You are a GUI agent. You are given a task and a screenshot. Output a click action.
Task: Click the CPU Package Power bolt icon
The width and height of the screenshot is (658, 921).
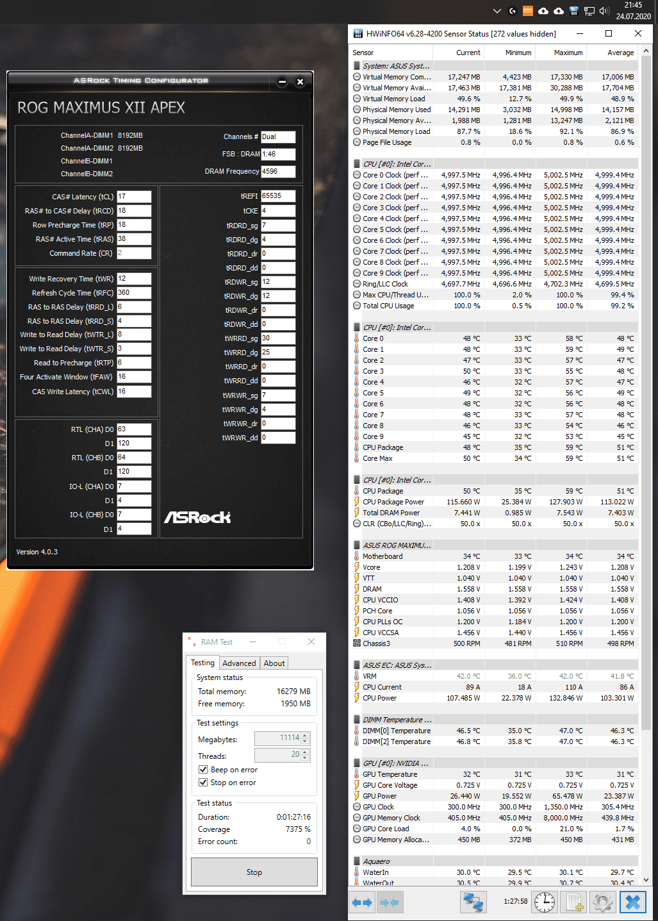357,502
